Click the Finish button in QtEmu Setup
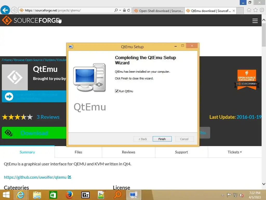This screenshot has height=200, width=266. pos(162,139)
